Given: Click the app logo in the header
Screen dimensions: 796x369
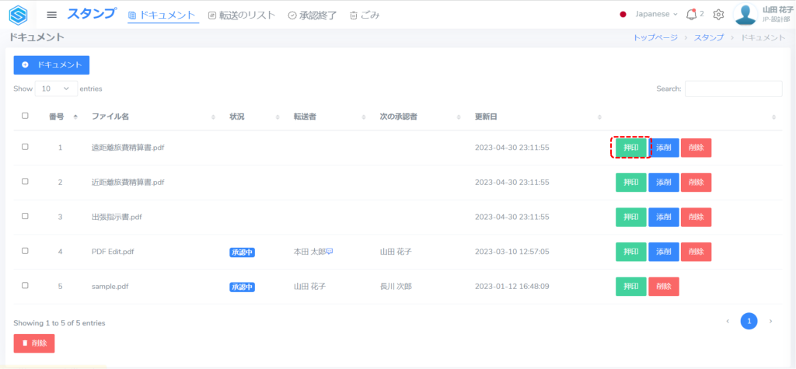Looking at the screenshot, I should tap(18, 15).
